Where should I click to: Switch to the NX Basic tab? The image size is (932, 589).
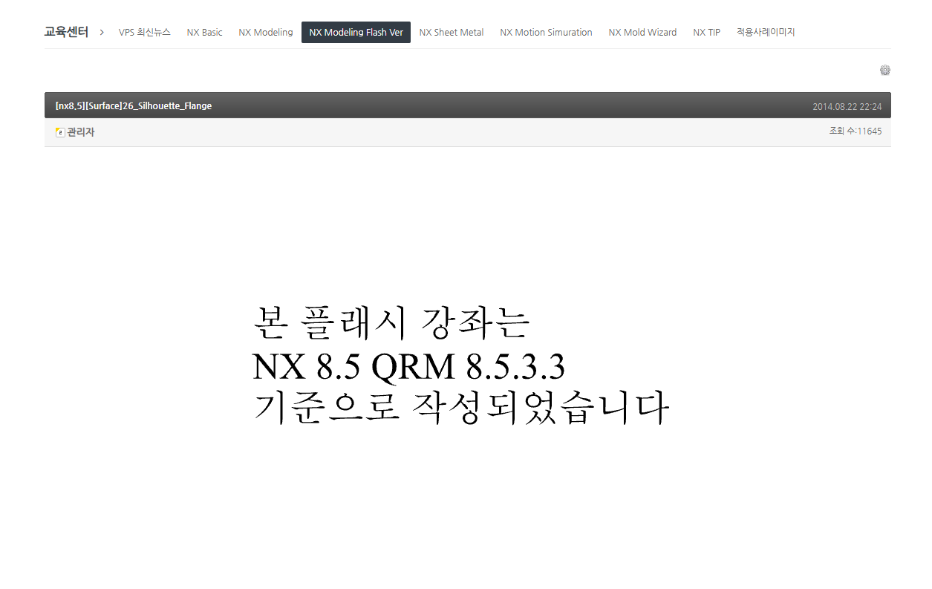pos(205,32)
